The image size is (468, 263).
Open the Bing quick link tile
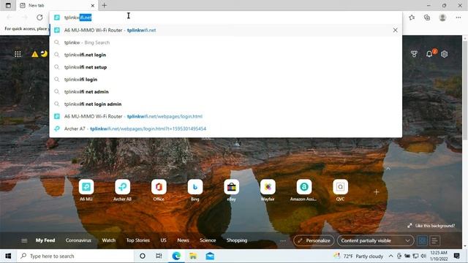pos(195,187)
